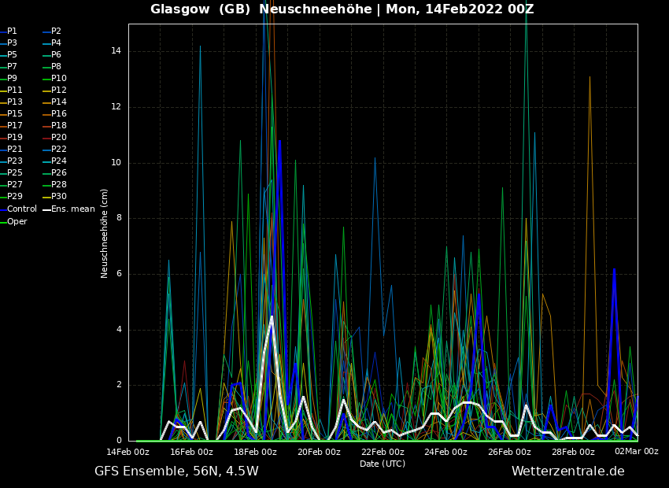Click the Date (UTC) axis label
Screen dimensions: 669x488
[x=383, y=464]
